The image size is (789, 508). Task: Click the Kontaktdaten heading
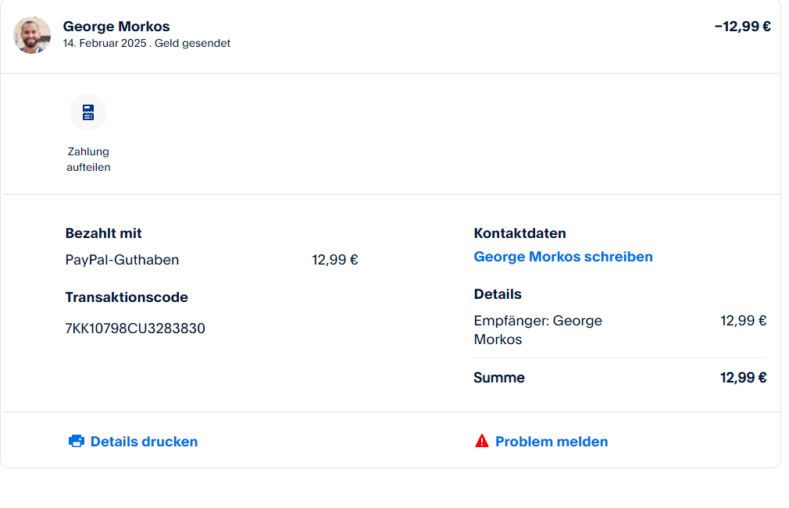[519, 233]
